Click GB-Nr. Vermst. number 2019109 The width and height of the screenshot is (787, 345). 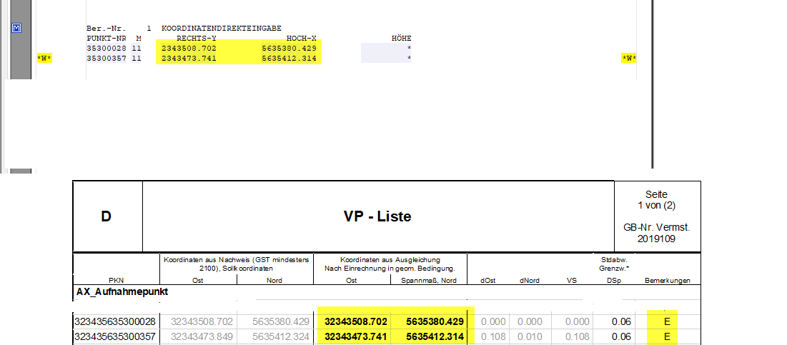(657, 239)
